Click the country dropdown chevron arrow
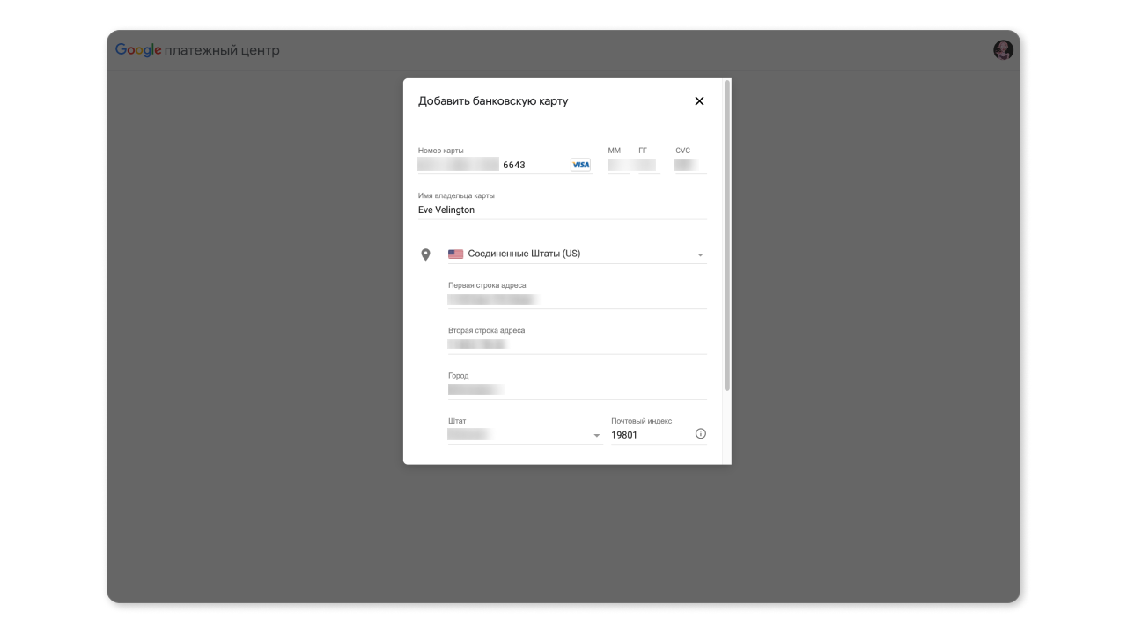The height and width of the screenshot is (634, 1127). click(701, 254)
